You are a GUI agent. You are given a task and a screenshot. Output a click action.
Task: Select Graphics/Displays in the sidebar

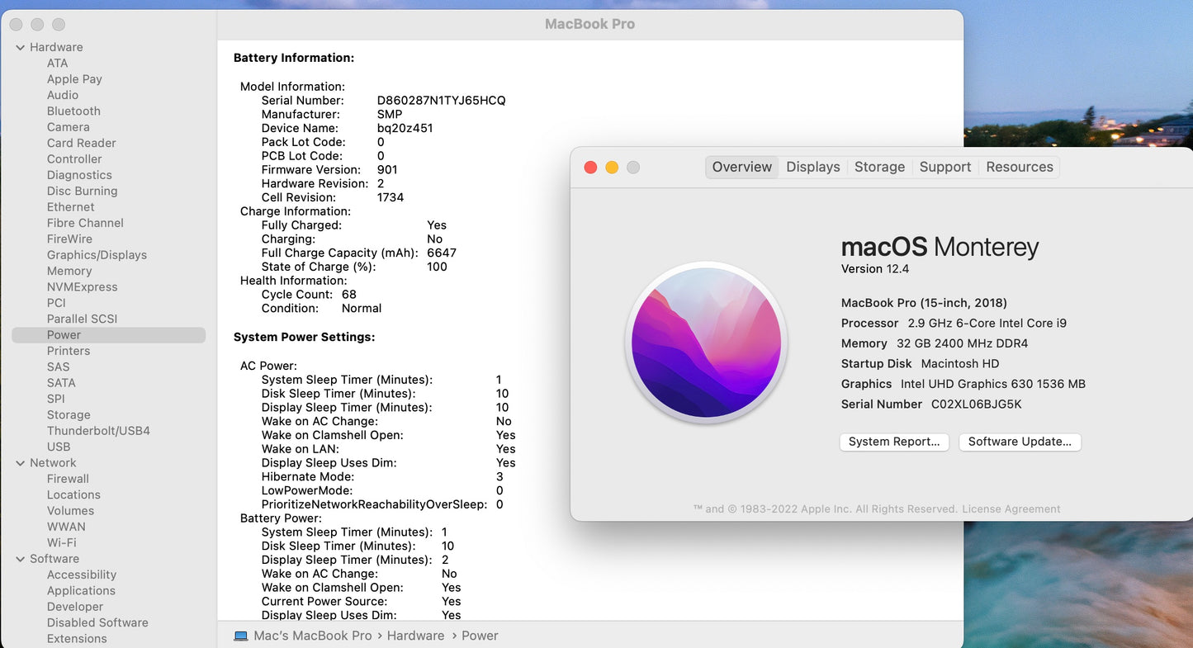(97, 255)
